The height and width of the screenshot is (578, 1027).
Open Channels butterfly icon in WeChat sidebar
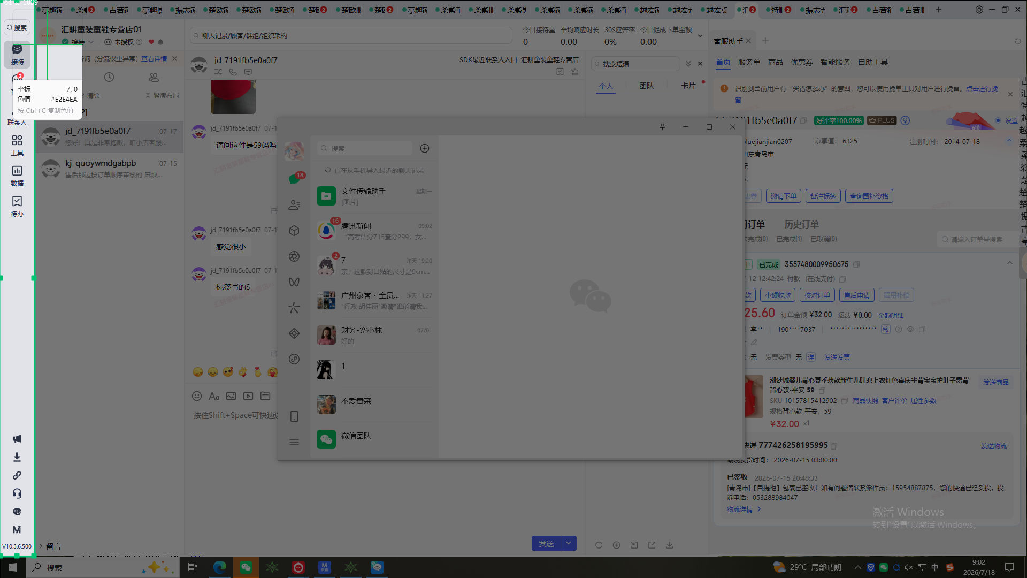pyautogui.click(x=294, y=282)
